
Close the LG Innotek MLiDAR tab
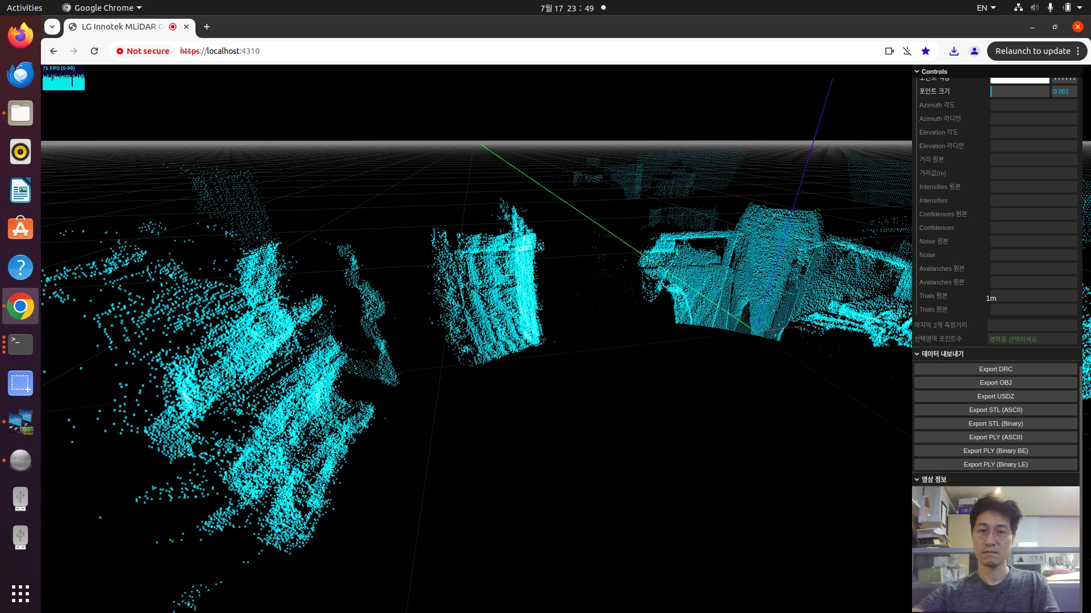point(186,27)
